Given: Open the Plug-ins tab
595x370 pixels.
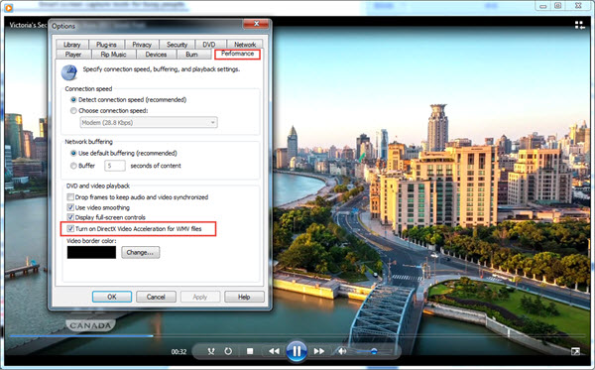Looking at the screenshot, I should click(106, 45).
